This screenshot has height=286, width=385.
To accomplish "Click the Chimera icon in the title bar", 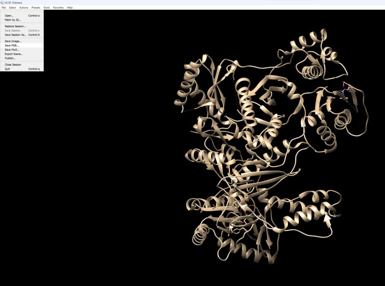I will pos(2,2).
